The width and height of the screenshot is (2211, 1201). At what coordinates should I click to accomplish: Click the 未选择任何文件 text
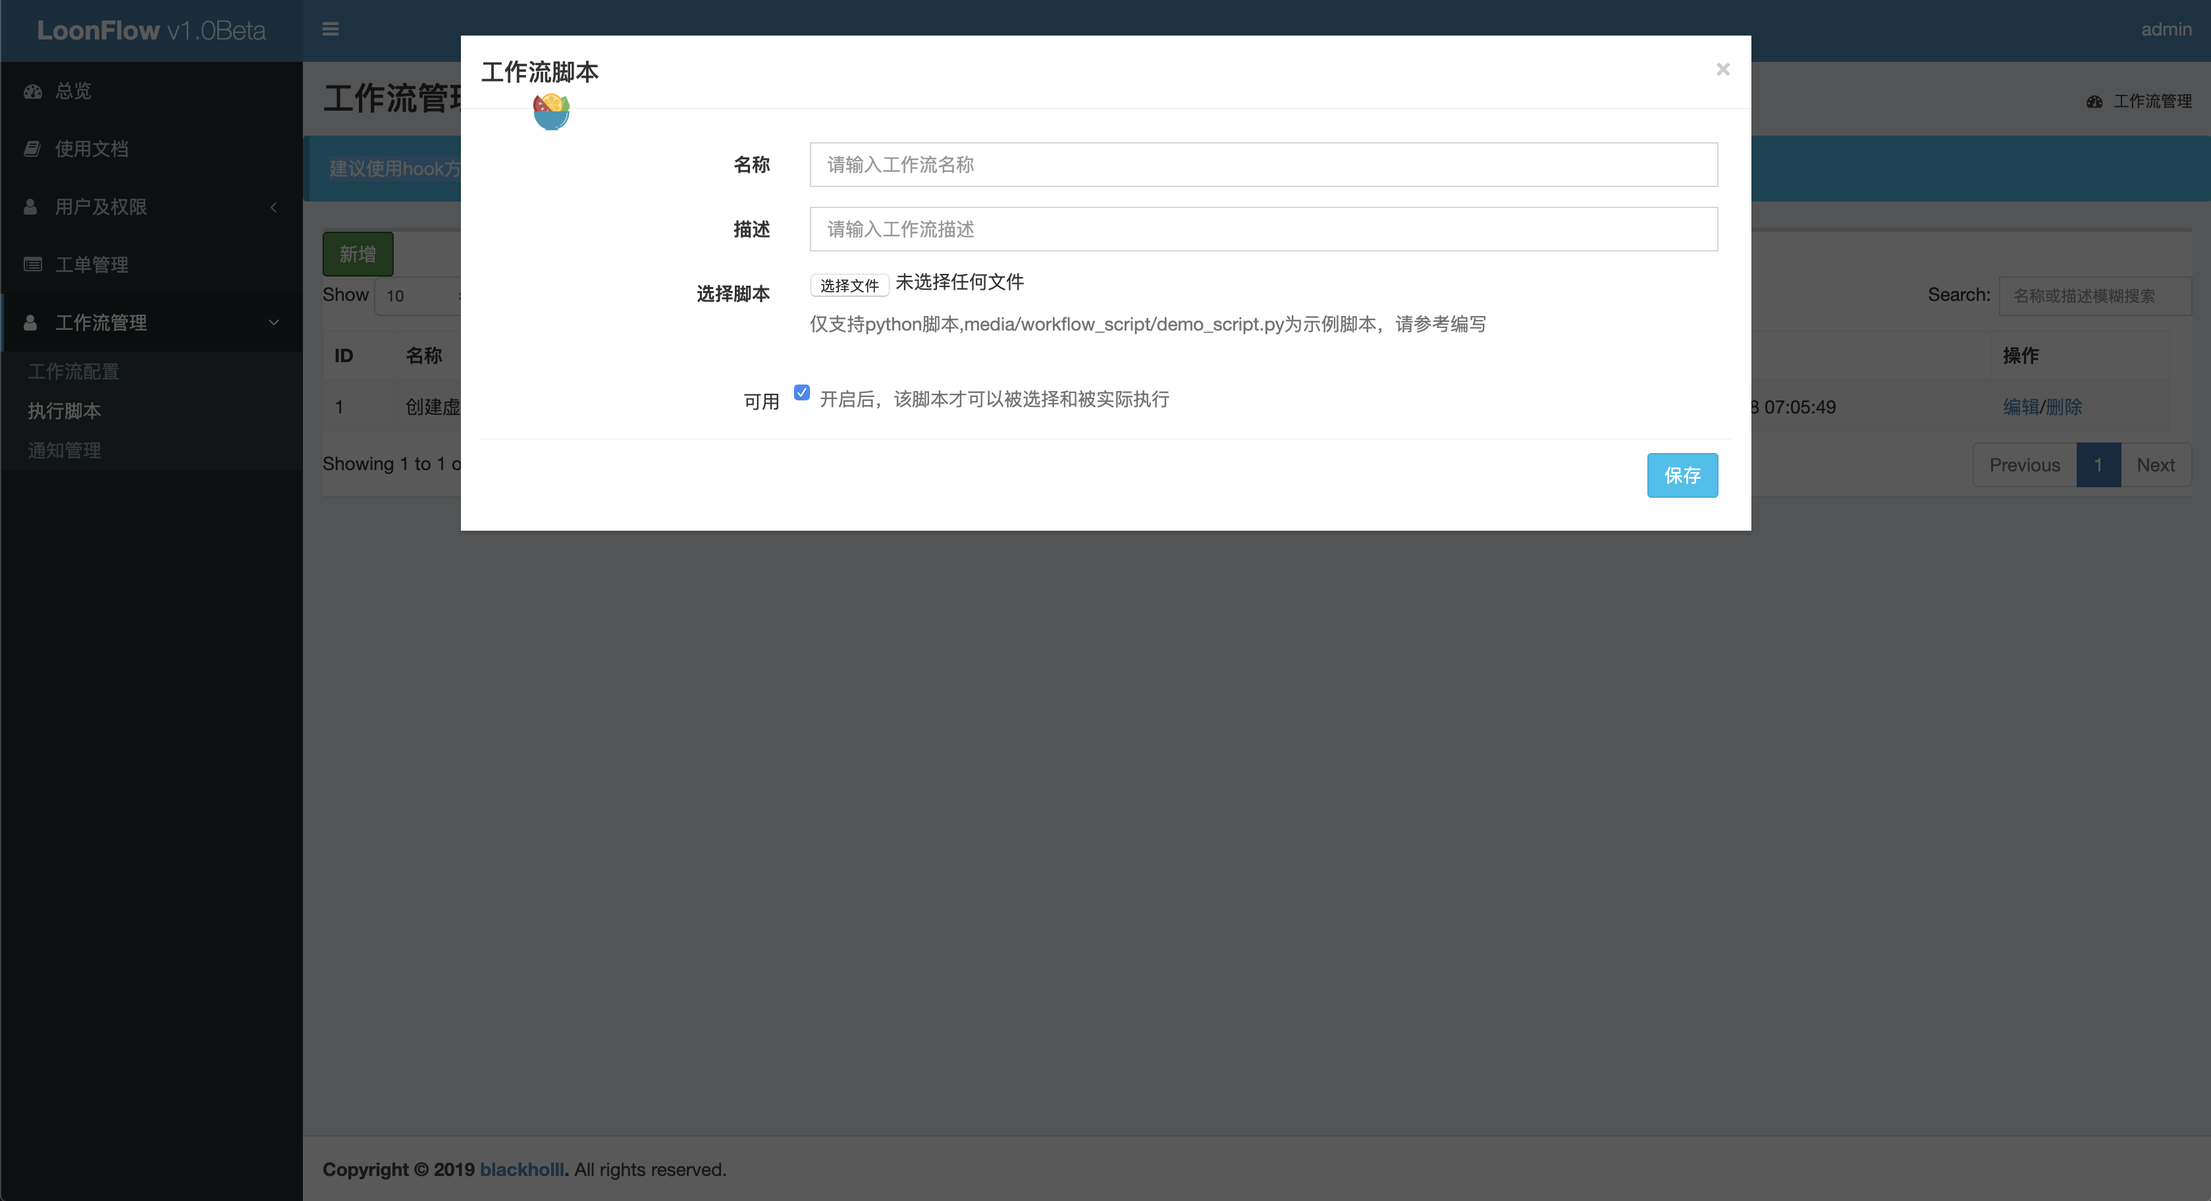click(959, 282)
